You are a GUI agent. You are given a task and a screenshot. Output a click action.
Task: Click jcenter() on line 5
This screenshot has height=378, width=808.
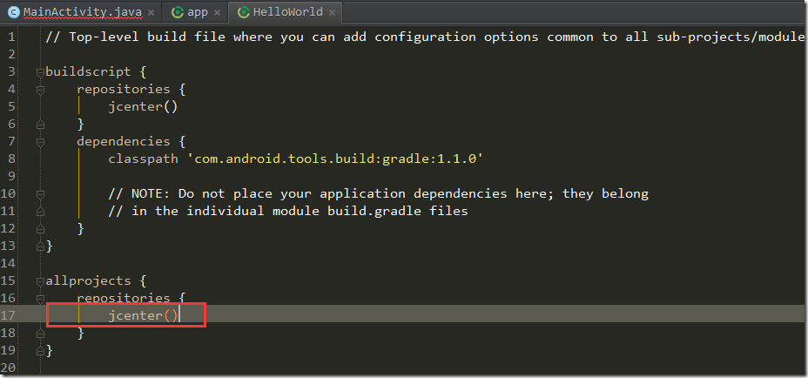pos(143,107)
